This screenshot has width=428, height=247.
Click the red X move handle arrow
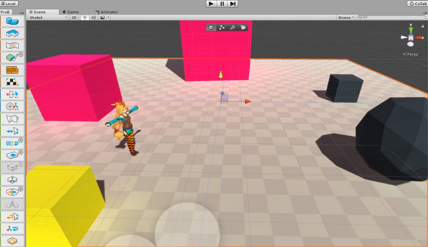pyautogui.click(x=247, y=102)
